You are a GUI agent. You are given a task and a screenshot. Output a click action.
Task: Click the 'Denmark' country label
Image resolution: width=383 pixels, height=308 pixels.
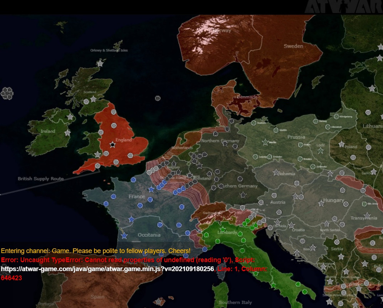(x=247, y=97)
